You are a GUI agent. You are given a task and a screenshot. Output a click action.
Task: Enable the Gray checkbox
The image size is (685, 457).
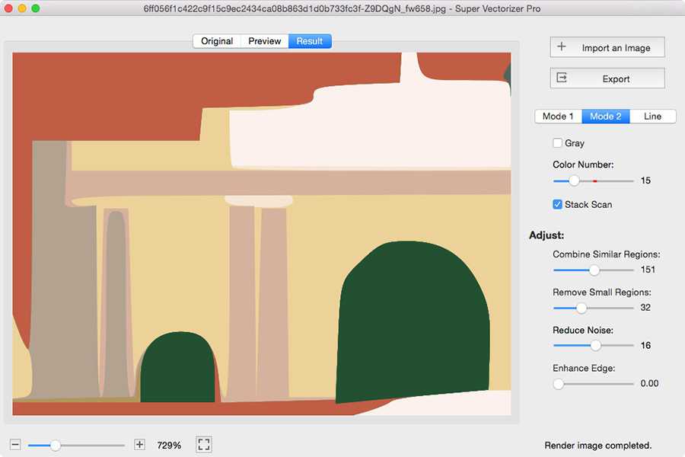(558, 143)
